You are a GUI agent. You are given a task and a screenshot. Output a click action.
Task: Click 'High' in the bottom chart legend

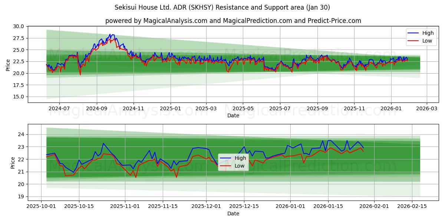pyautogui.click(x=240, y=158)
